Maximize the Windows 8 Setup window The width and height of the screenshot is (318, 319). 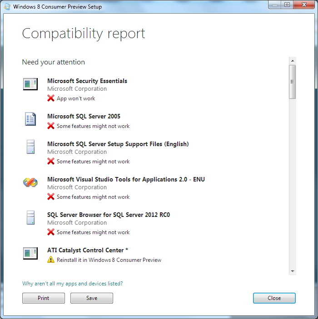(287, 5)
